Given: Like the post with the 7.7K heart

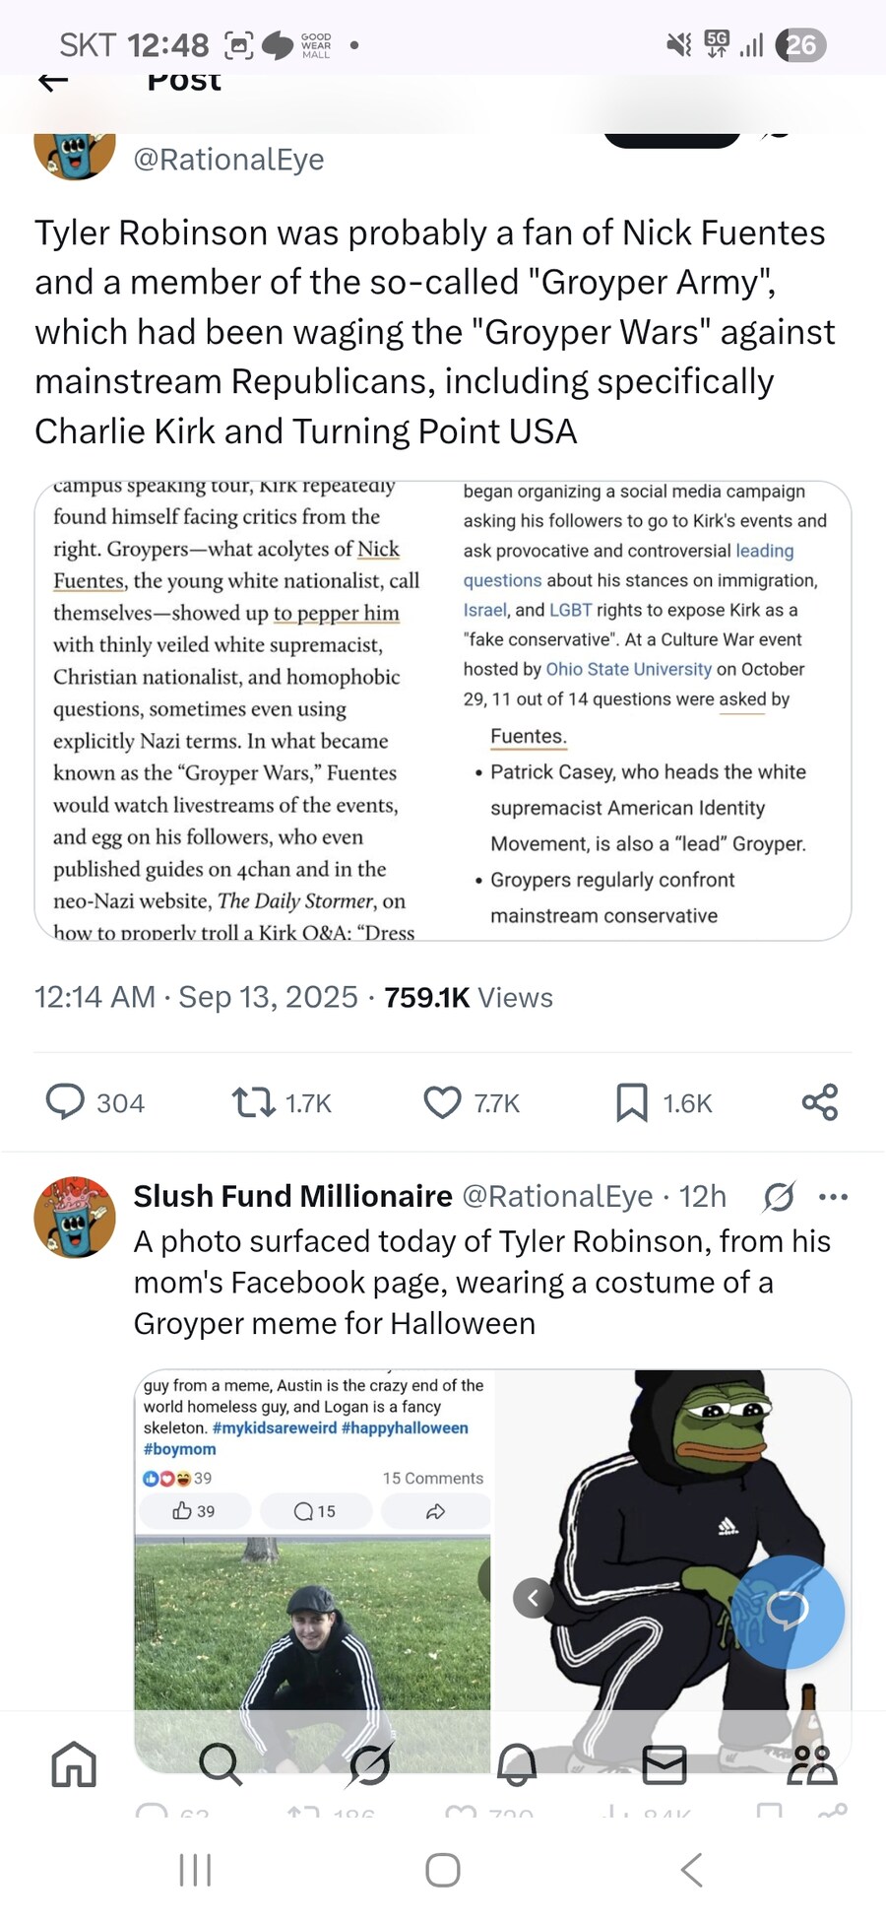Looking at the screenshot, I should pos(442,1102).
